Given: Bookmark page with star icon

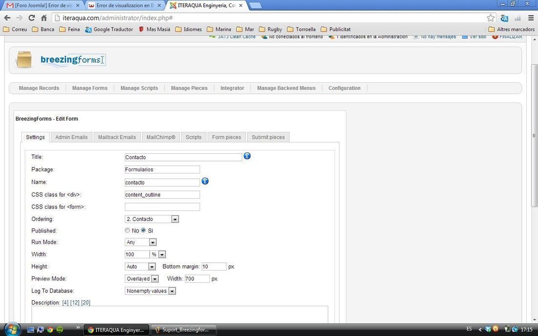Looking at the screenshot, I should tap(491, 18).
